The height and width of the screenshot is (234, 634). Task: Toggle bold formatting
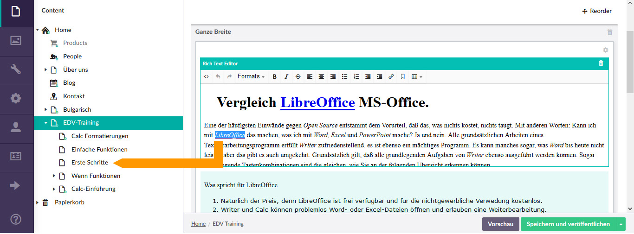pos(275,76)
